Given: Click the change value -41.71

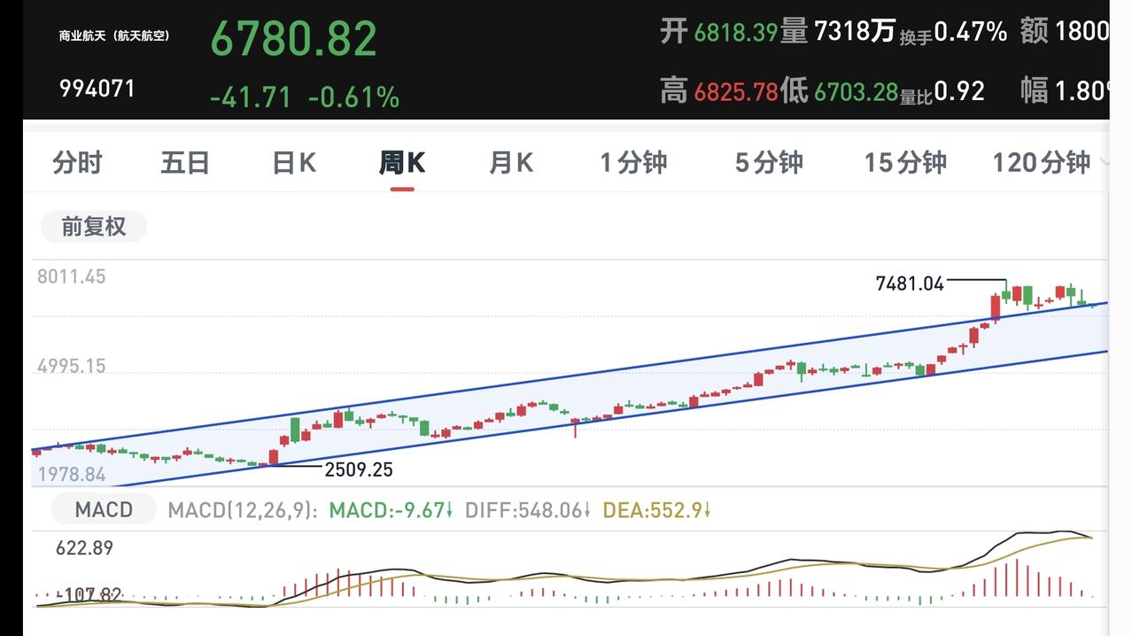Looking at the screenshot, I should (251, 97).
